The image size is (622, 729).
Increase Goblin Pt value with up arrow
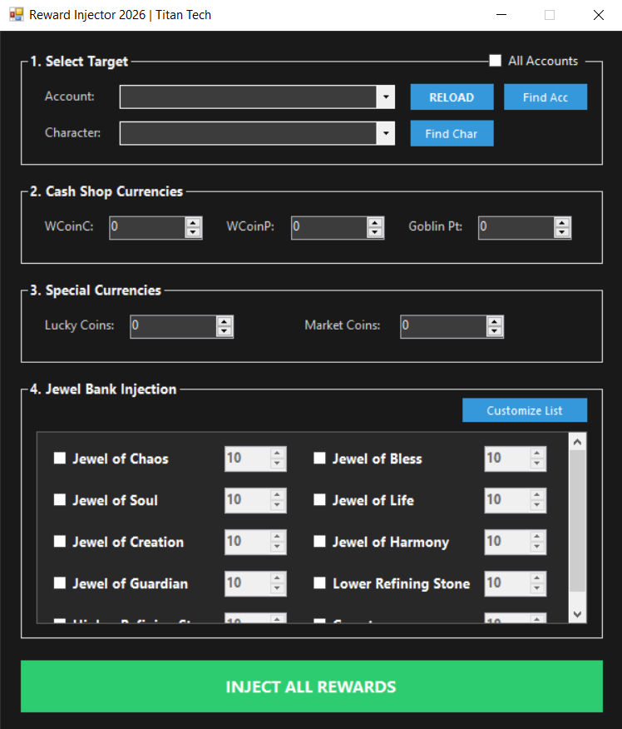(562, 222)
